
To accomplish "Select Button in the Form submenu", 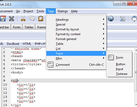I will pyautogui.click(x=121, y=64).
